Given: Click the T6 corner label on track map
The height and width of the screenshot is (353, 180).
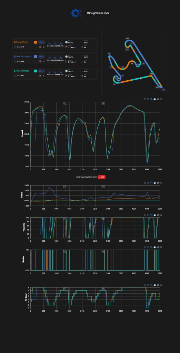Looking at the screenshot, I should pyautogui.click(x=109, y=54).
